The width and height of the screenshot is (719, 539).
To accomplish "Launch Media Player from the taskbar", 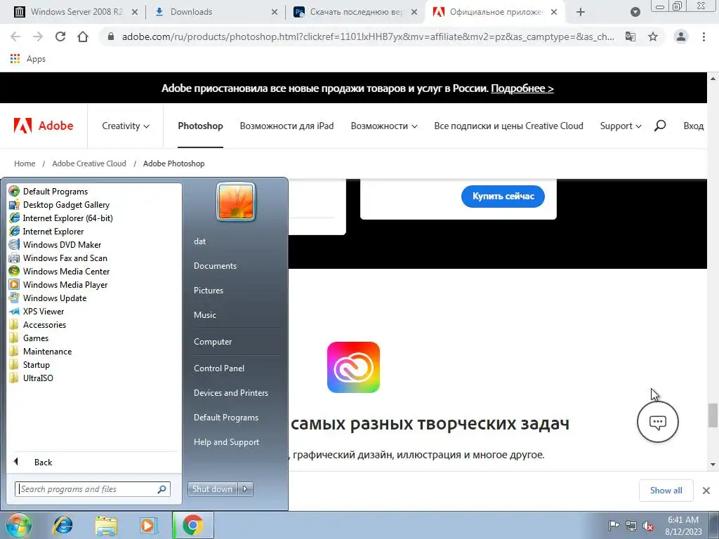I will [149, 525].
